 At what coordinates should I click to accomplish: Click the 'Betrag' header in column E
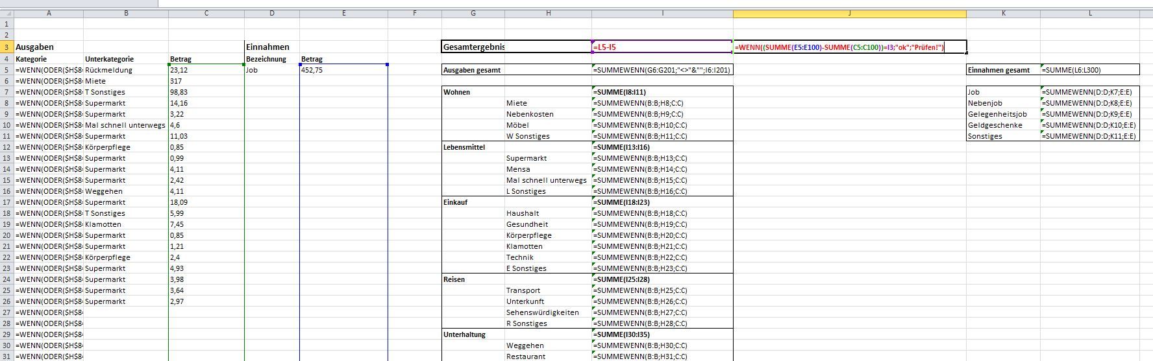pos(343,59)
